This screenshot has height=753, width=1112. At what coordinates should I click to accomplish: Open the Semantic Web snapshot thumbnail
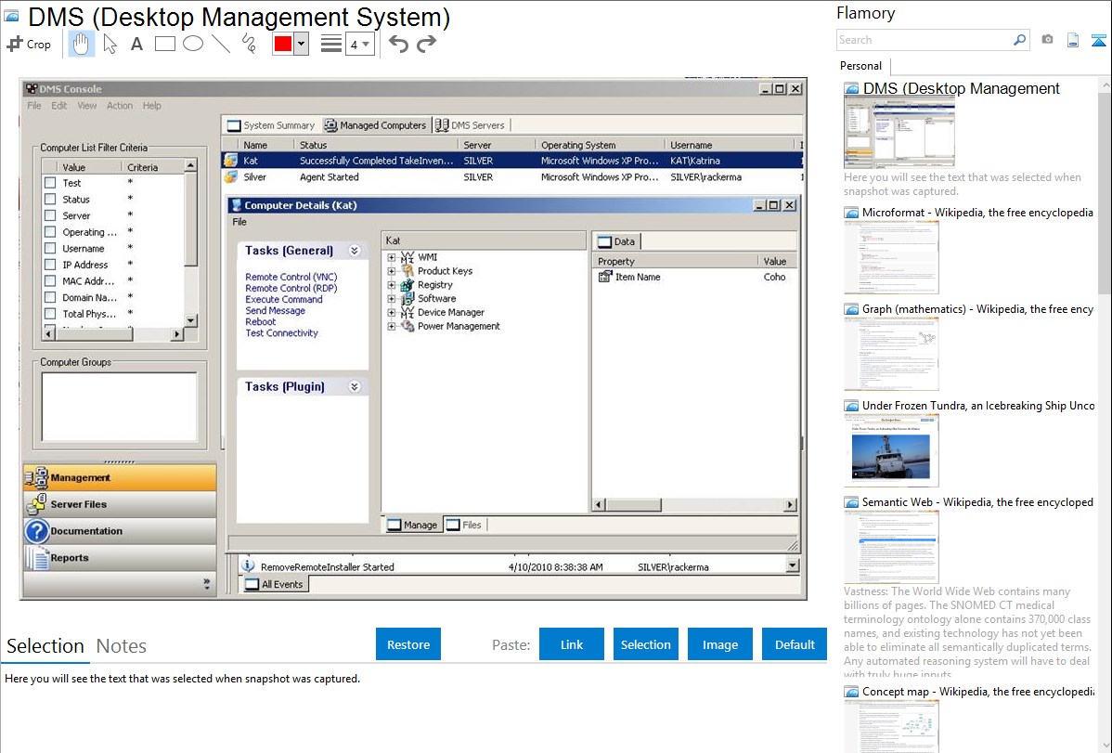(x=891, y=547)
